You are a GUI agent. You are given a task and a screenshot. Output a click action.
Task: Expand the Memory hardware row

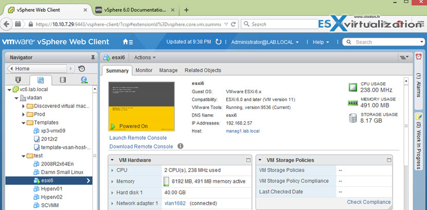coord(112,181)
